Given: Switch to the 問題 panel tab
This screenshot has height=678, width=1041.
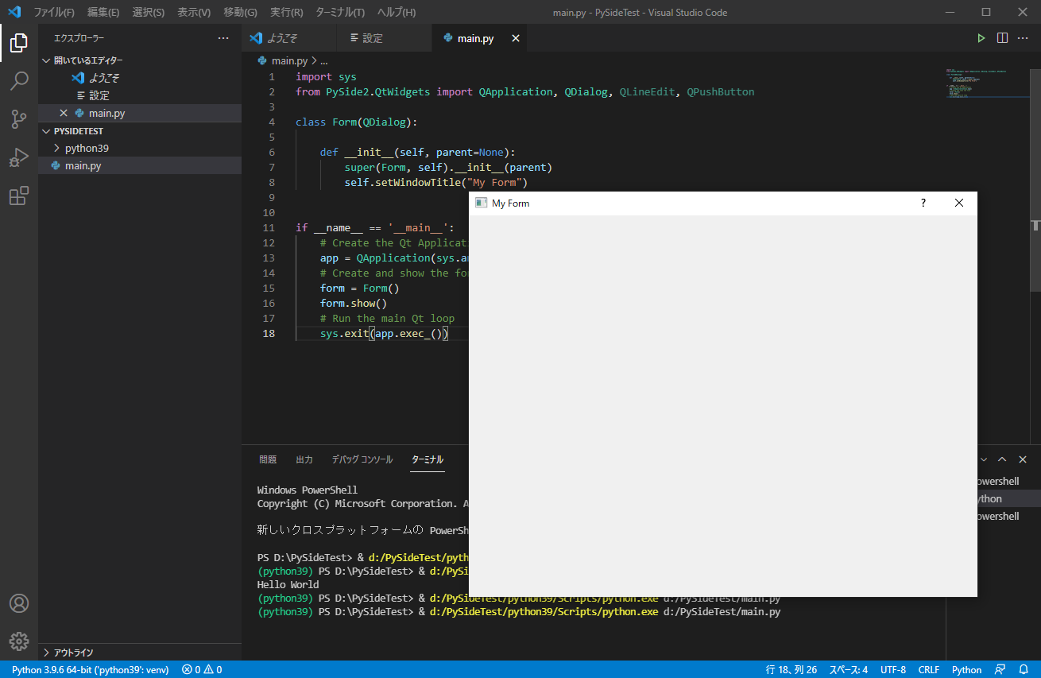Looking at the screenshot, I should point(268,459).
